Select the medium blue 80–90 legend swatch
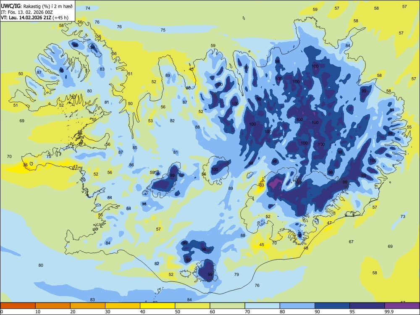Image resolution: width=420 pixels, height=315 pixels. [x=297, y=306]
